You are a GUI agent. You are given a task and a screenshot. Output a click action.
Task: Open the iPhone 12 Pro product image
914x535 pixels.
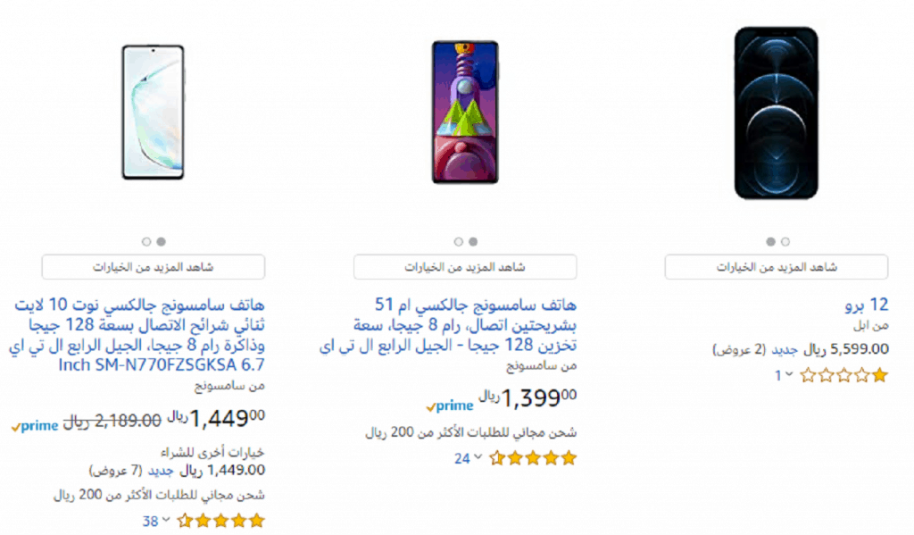777,113
